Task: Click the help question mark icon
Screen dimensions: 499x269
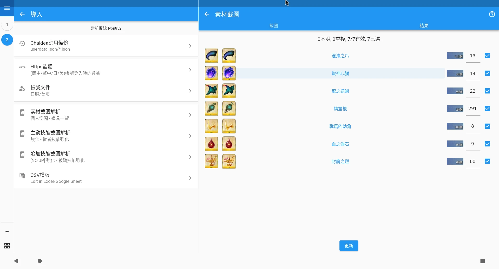Action: [492, 14]
